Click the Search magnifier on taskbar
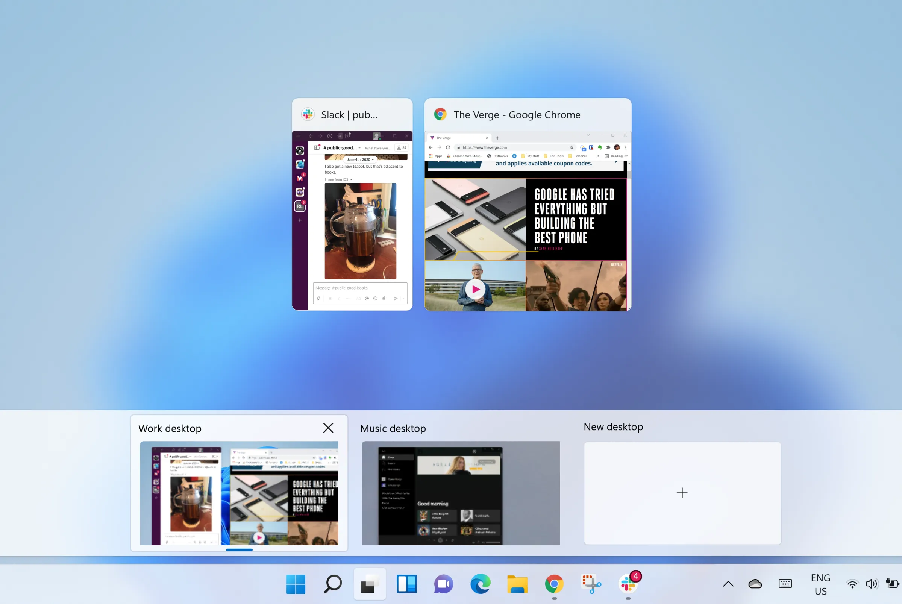This screenshot has height=604, width=902. [x=333, y=584]
